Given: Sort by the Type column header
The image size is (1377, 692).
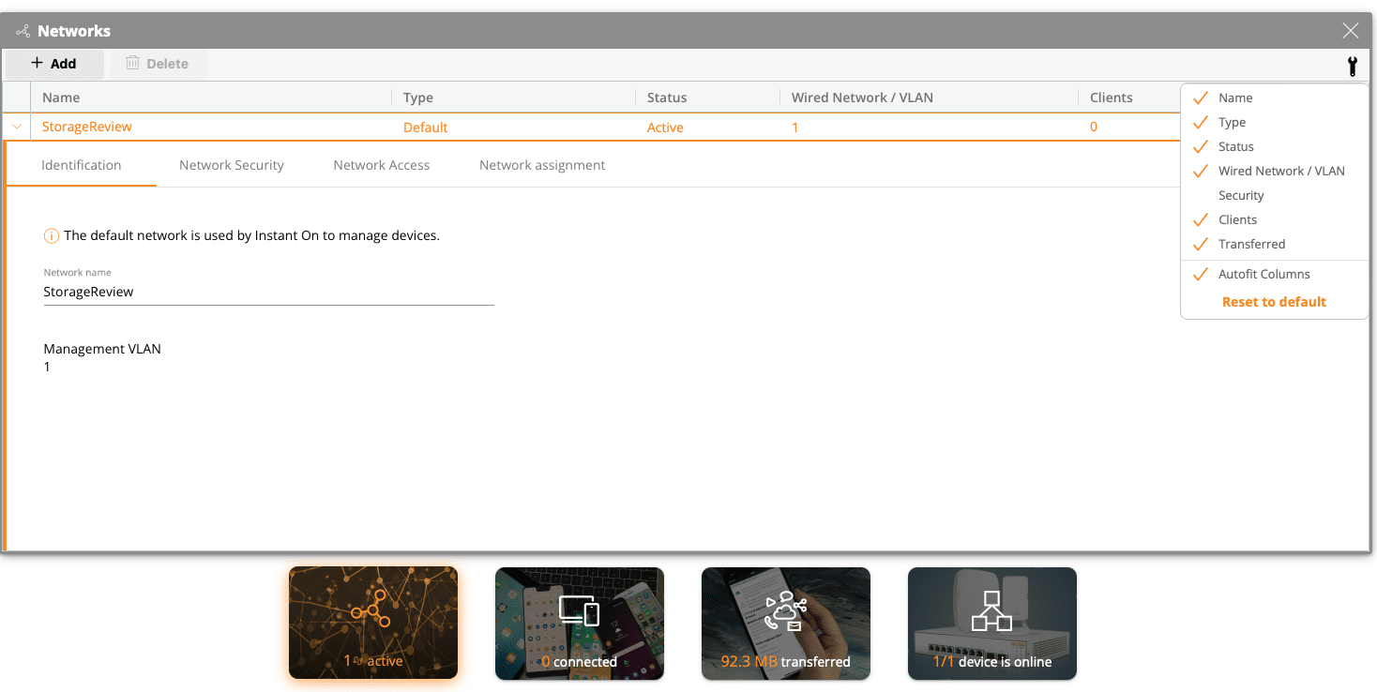Looking at the screenshot, I should coord(418,98).
